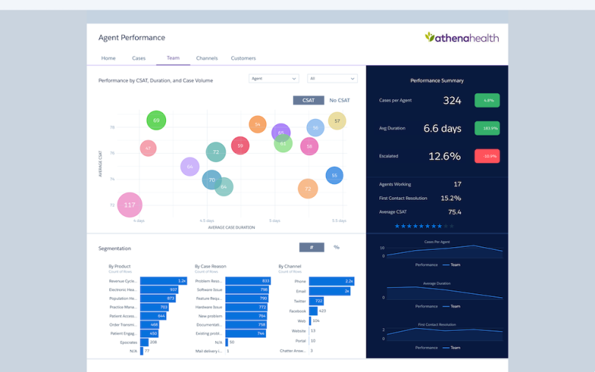595x372 pixels.
Task: Click the Average CSAT 75.4 value
Action: (455, 212)
